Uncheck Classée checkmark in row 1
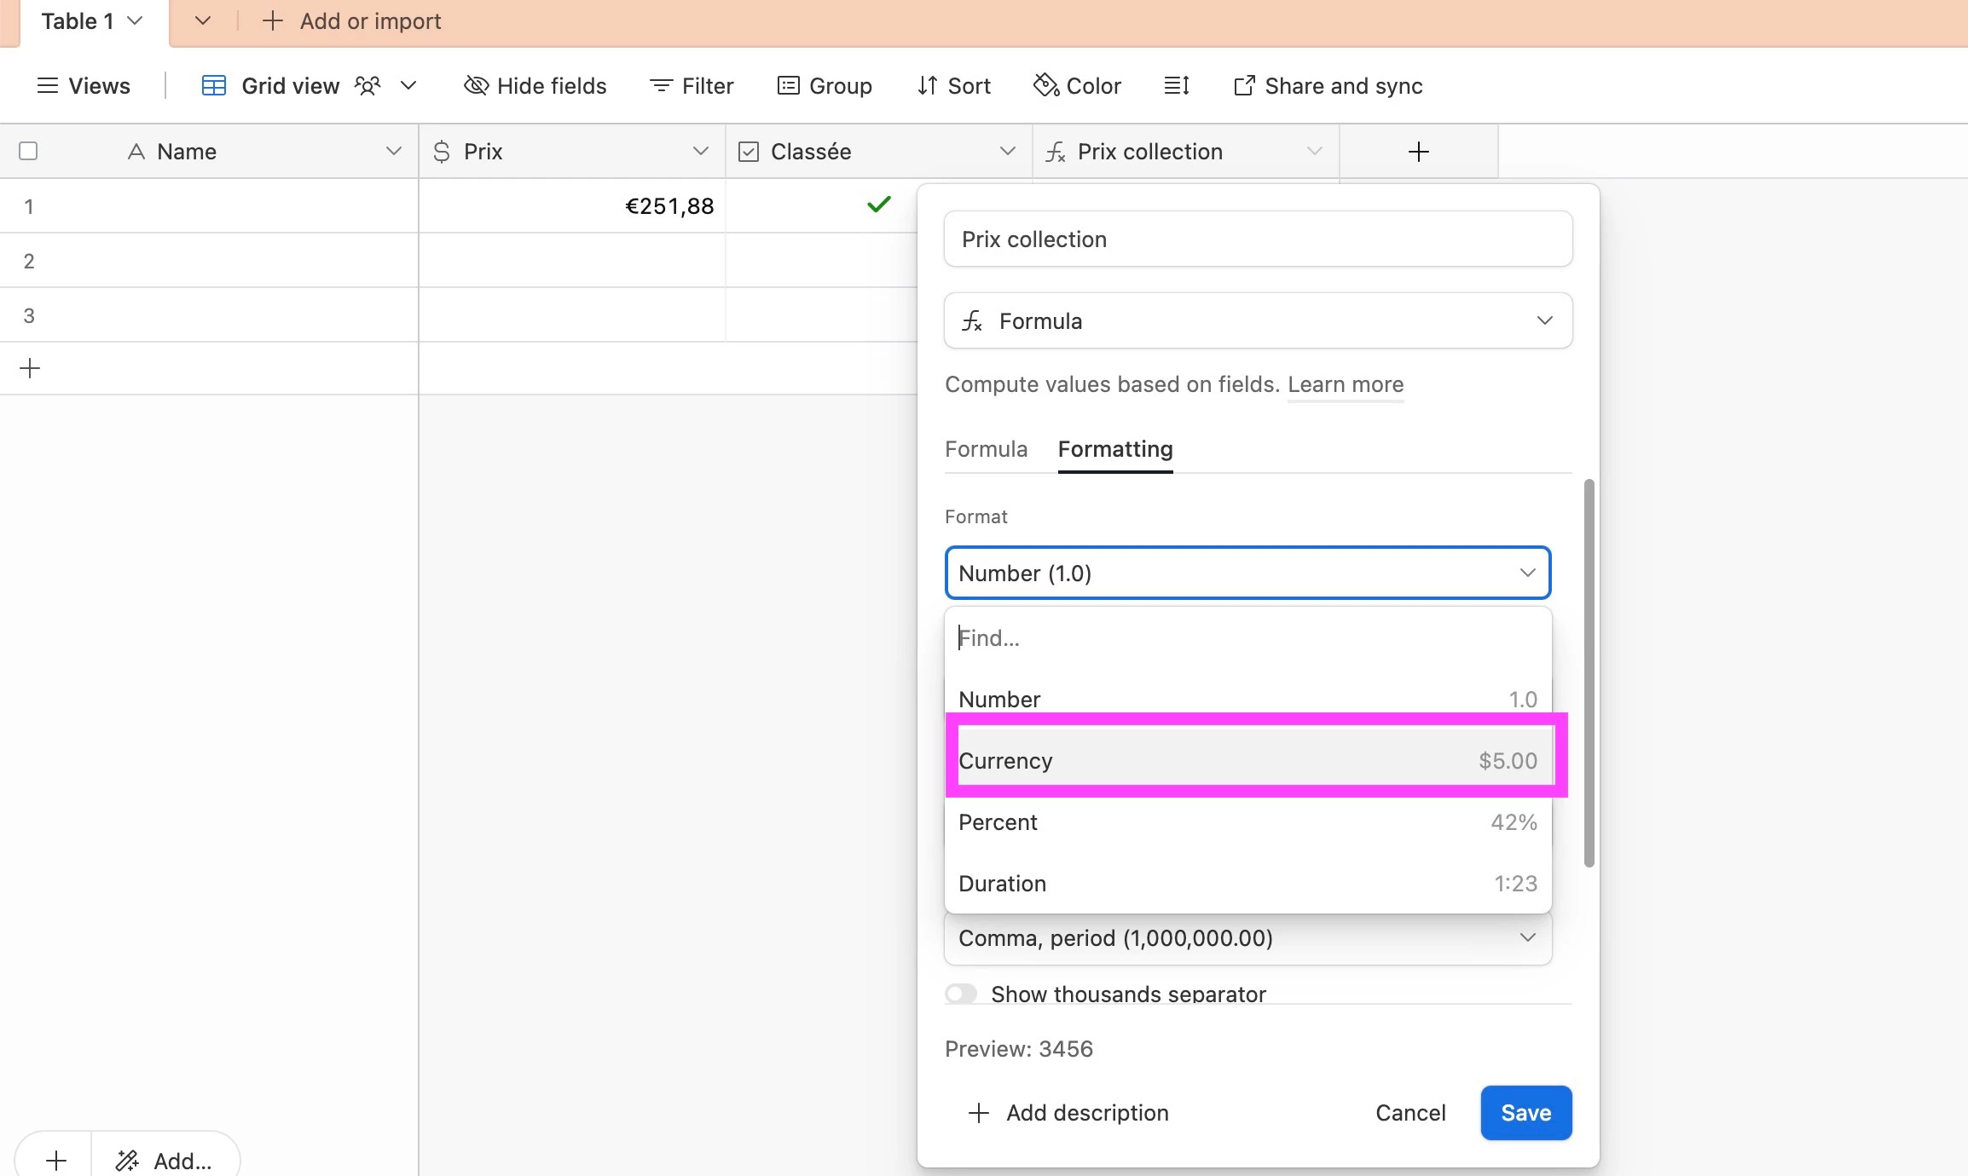The image size is (1968, 1176). point(878,205)
